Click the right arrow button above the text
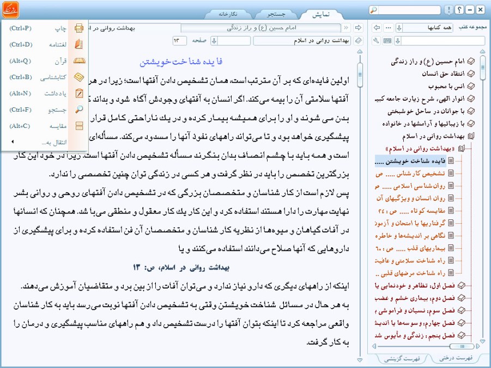The width and height of the screenshot is (491, 368). tap(358, 28)
